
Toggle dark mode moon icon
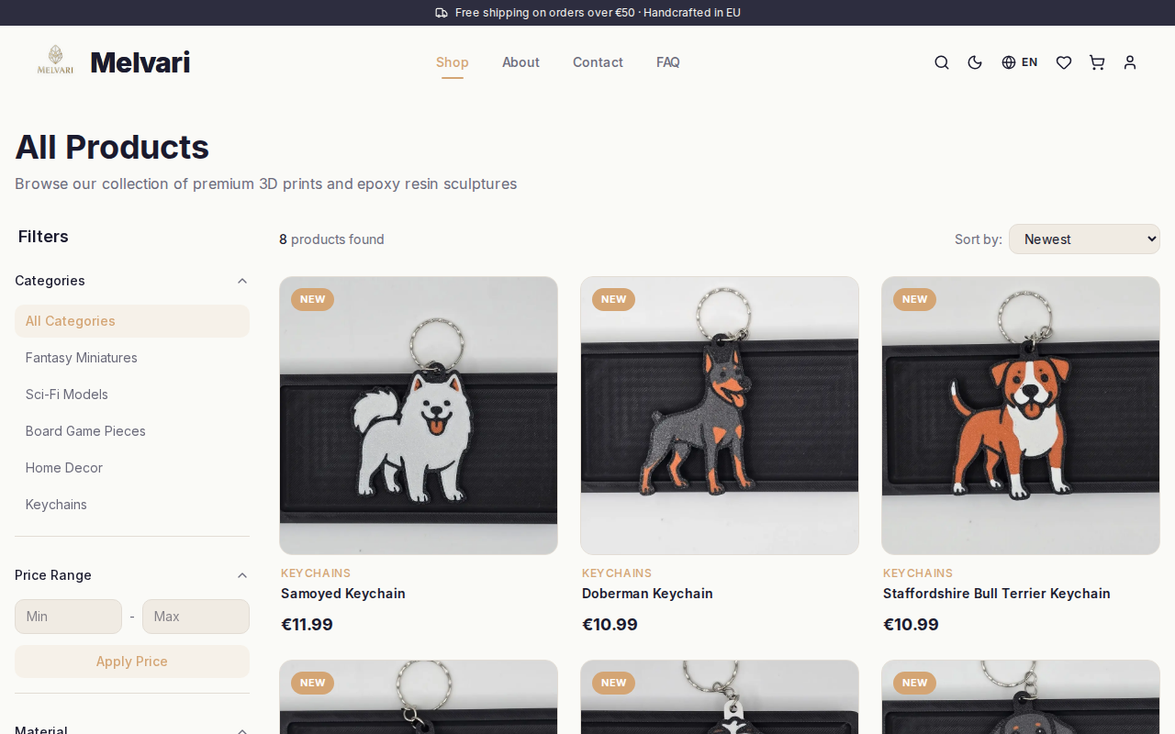point(975,62)
